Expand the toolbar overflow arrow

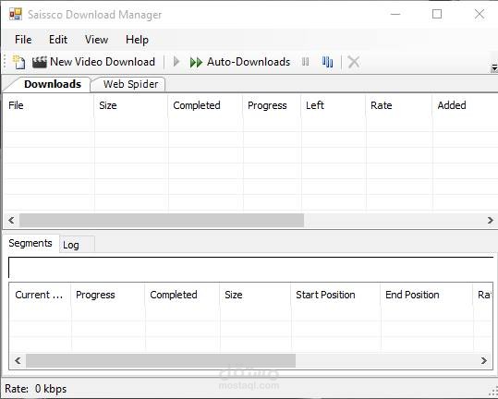(494, 68)
